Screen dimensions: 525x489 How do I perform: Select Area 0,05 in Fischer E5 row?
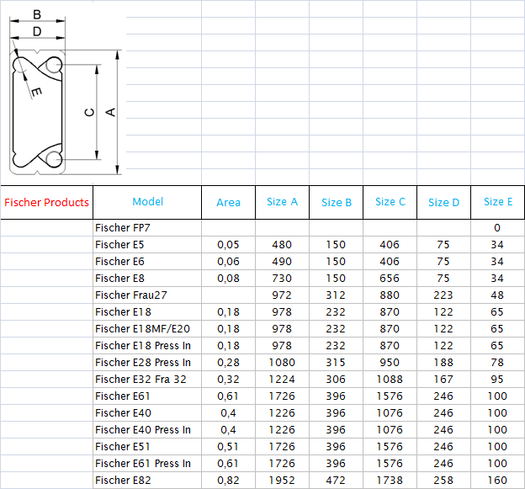[228, 244]
